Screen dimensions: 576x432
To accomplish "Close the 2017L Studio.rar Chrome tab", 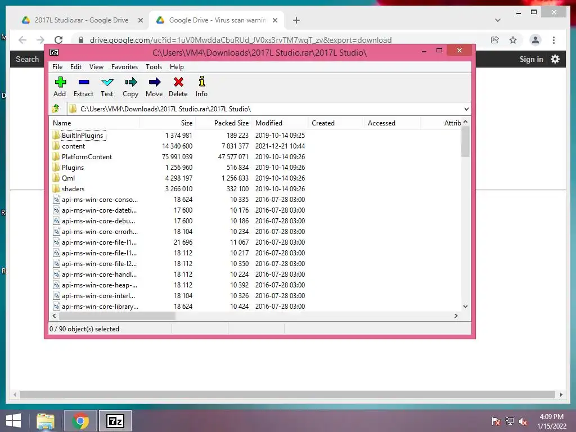I will tap(140, 20).
